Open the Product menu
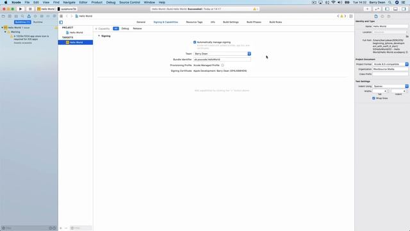This screenshot has width=410, height=231. 97,3
